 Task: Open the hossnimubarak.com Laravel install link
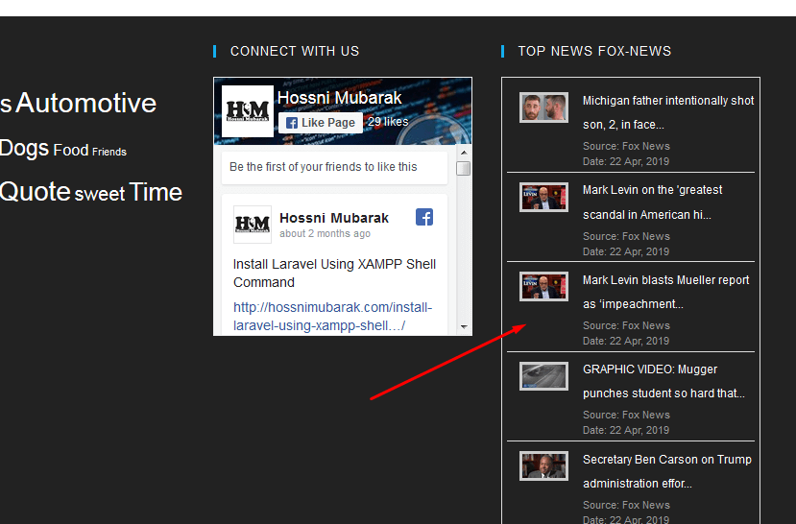point(332,317)
